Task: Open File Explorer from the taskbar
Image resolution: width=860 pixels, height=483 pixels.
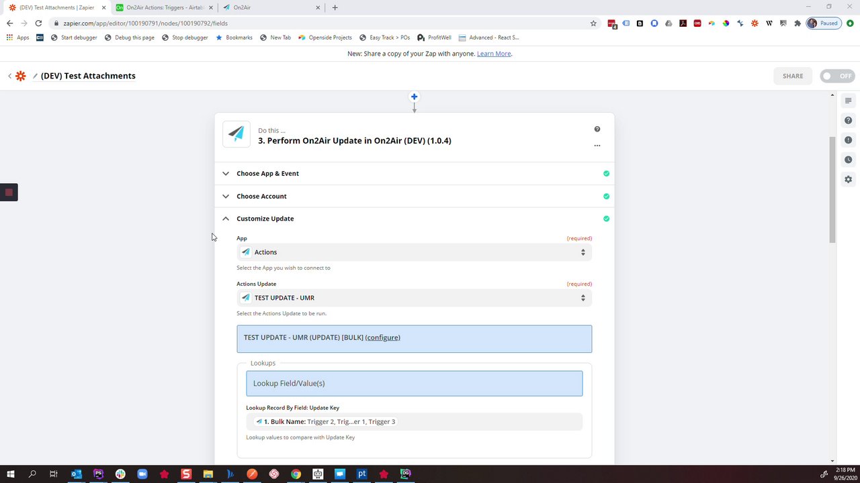Action: [208, 474]
